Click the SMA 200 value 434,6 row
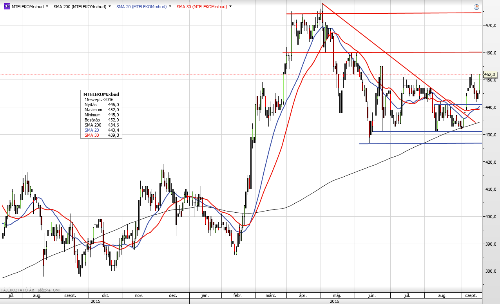This screenshot has height=304, width=500. pos(101,125)
